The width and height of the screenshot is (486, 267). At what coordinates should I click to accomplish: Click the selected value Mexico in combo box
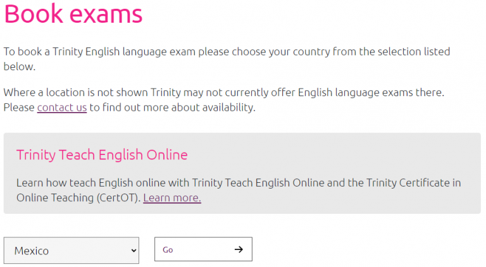pyautogui.click(x=32, y=251)
